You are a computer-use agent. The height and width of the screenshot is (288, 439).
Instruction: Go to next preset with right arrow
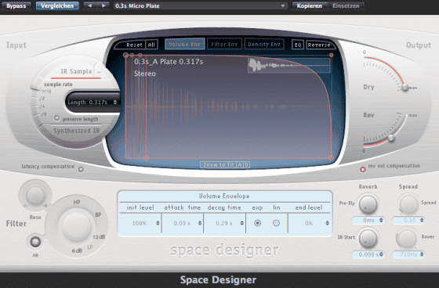pyautogui.click(x=103, y=6)
